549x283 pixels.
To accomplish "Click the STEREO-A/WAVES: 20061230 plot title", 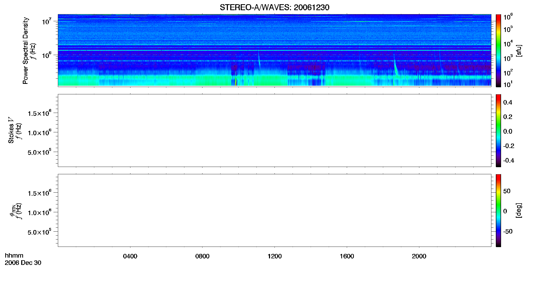I will pos(274,7).
